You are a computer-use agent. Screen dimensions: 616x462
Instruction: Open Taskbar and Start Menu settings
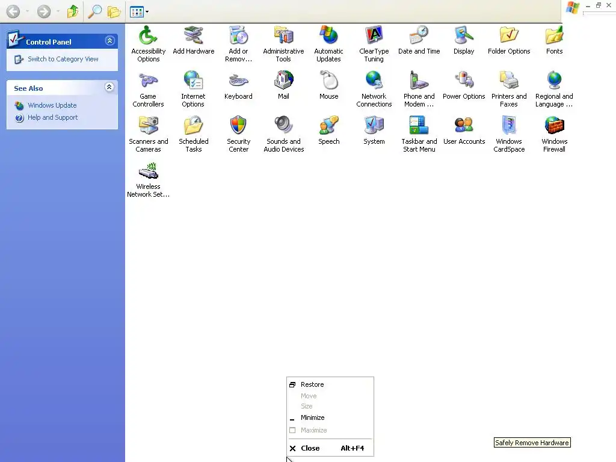click(419, 134)
